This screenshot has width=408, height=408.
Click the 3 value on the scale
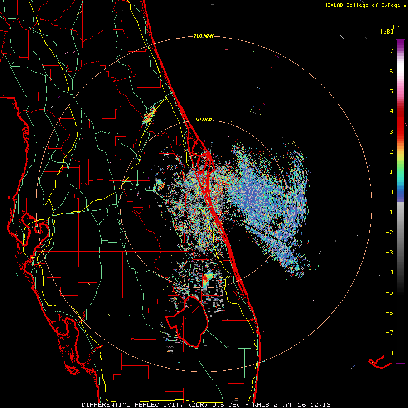pos(391,131)
